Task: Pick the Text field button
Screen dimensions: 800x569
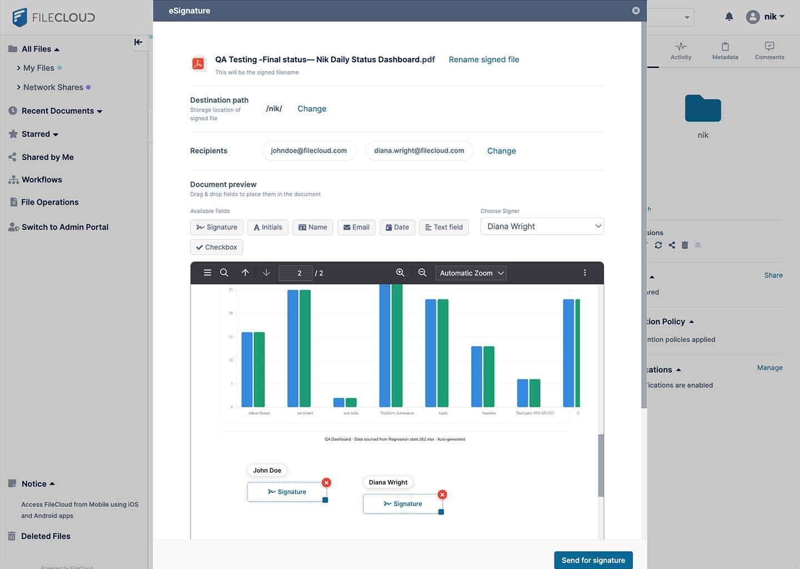Action: coord(444,227)
